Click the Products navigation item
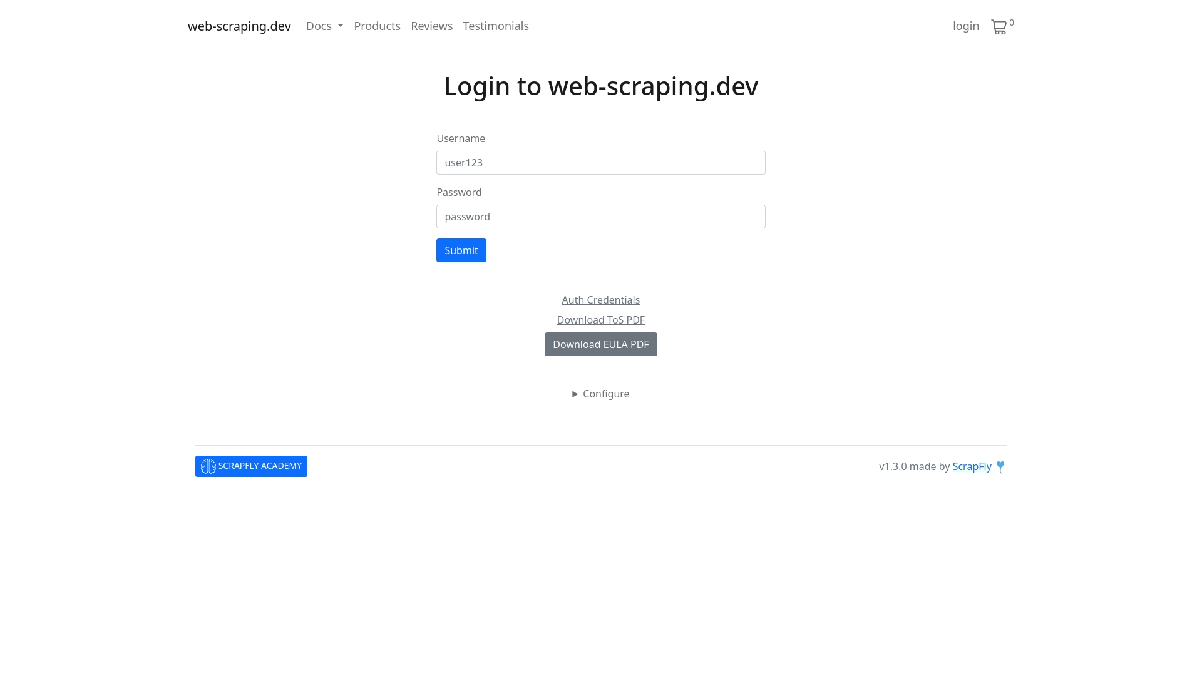Screen dimensions: 1202x676 (378, 26)
